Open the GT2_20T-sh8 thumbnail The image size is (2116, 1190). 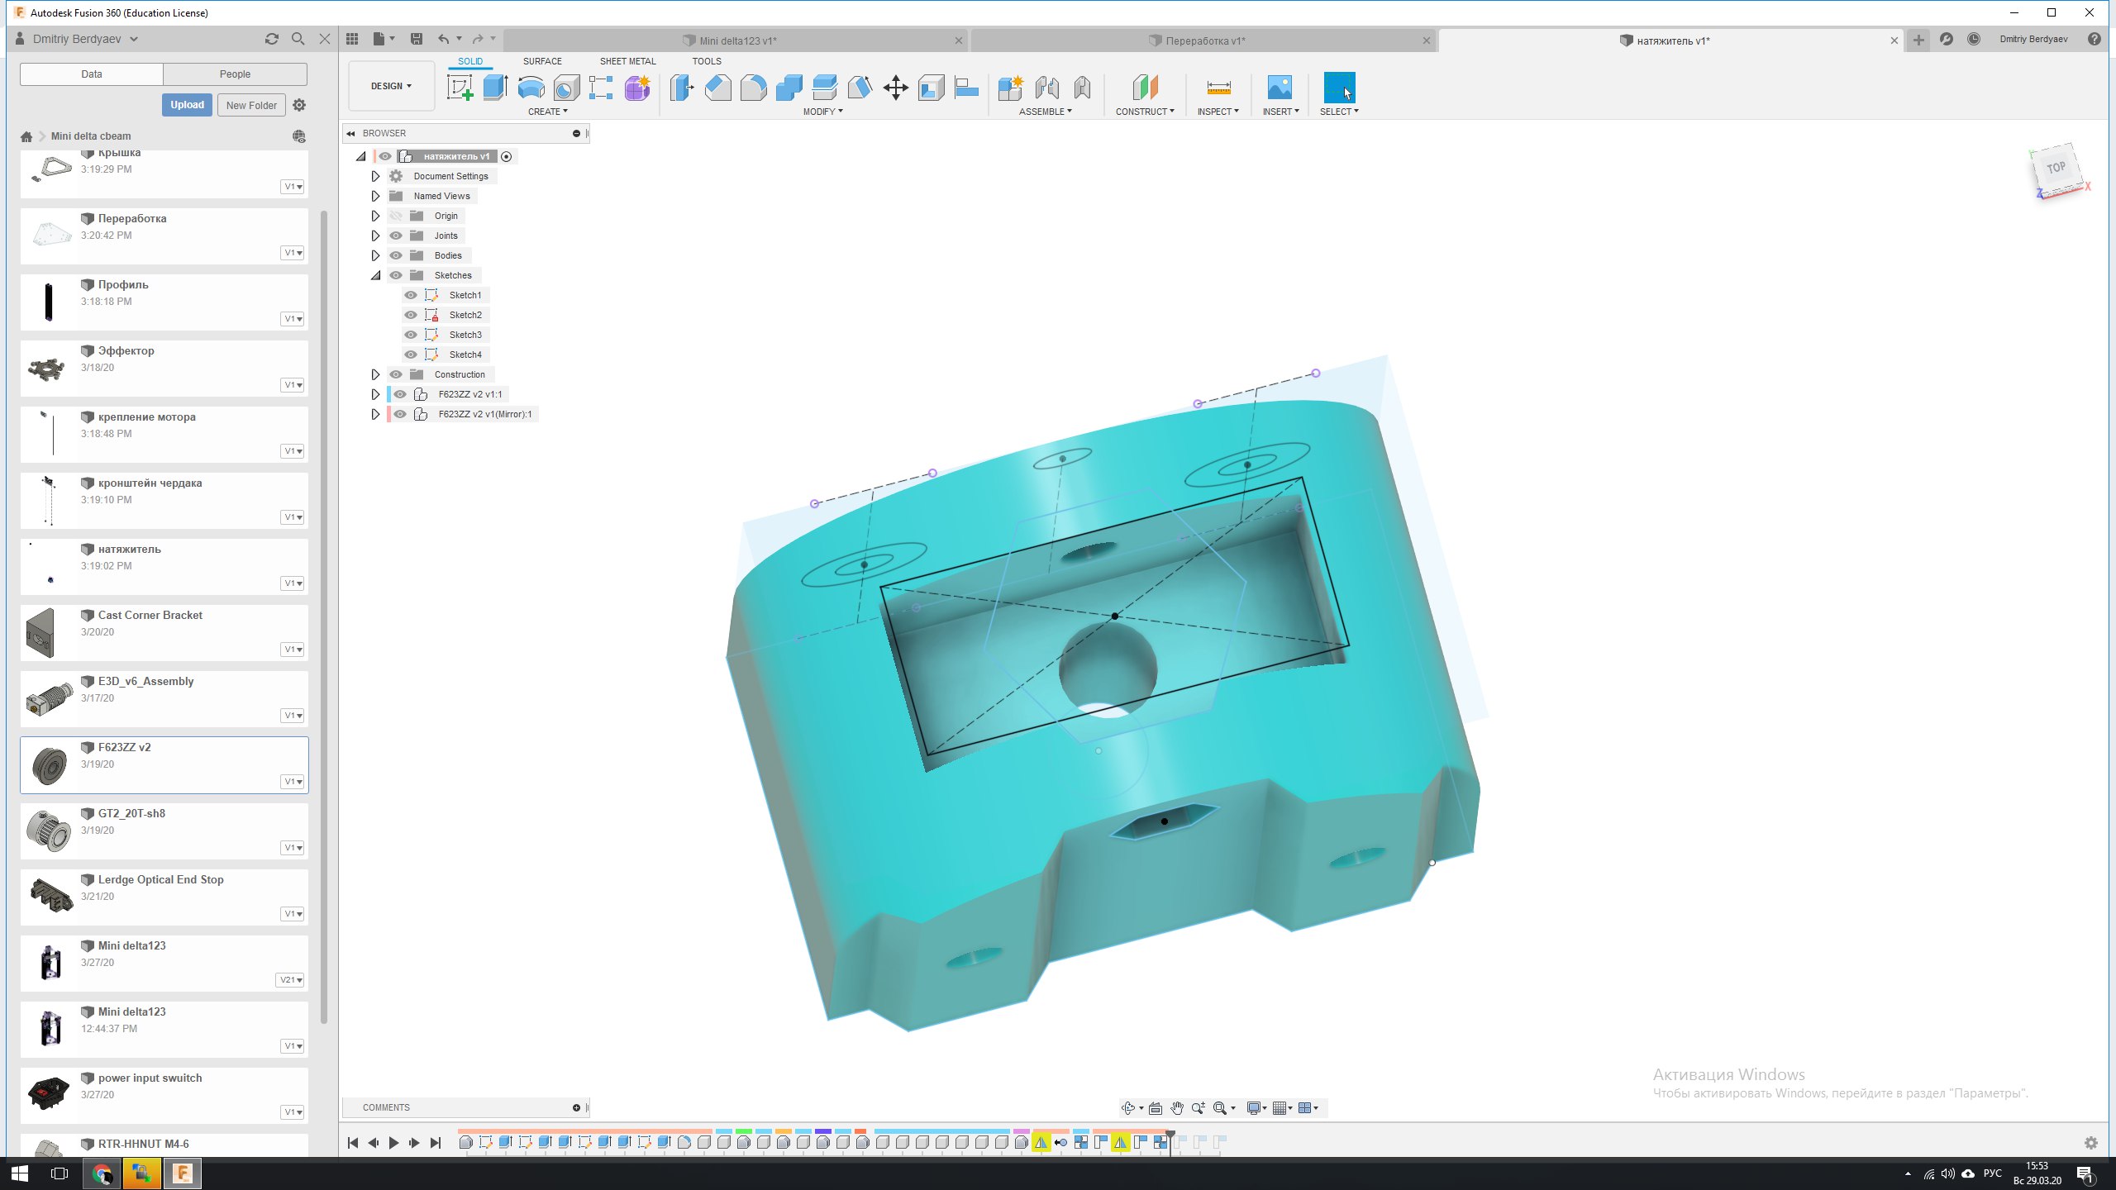(x=49, y=831)
